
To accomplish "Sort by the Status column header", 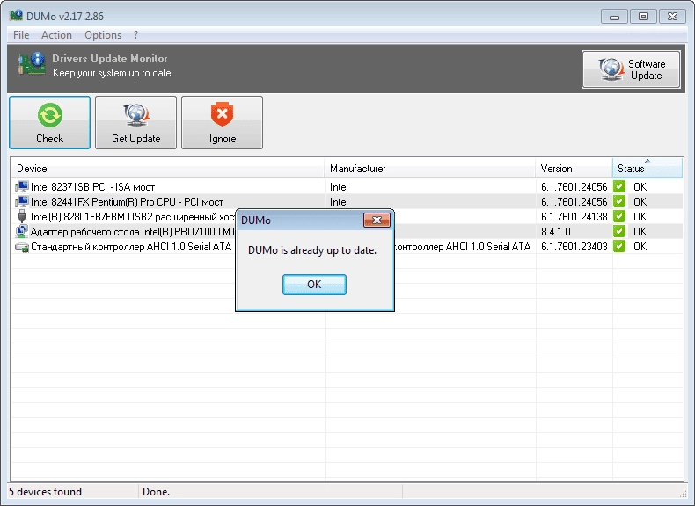I will pos(647,168).
